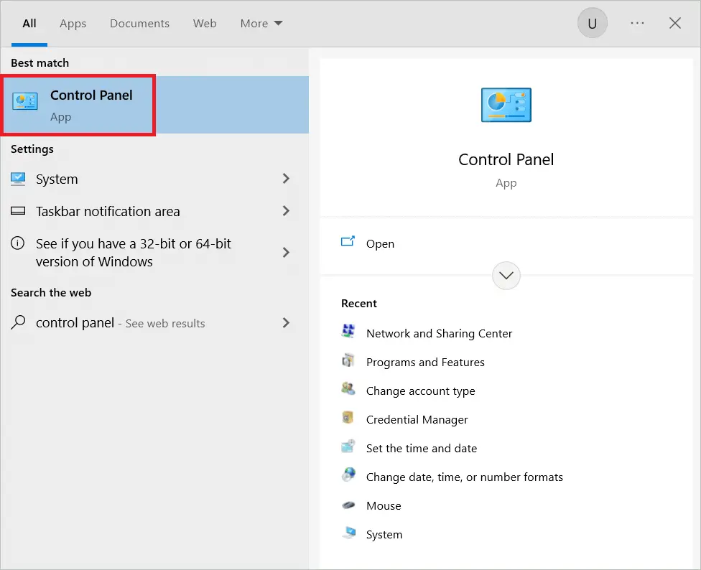
Task: Click the info icon beside 32-bit or 64-bit
Action: pos(17,243)
